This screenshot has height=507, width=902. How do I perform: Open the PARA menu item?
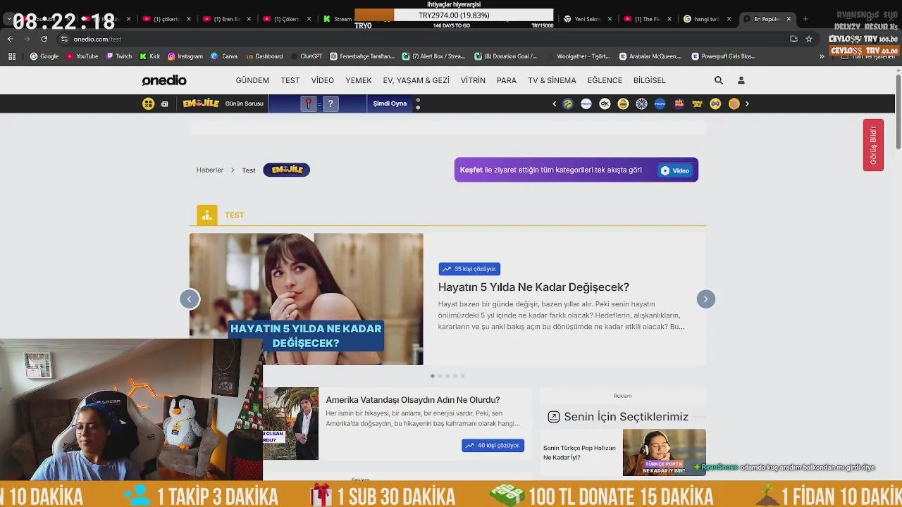(507, 80)
